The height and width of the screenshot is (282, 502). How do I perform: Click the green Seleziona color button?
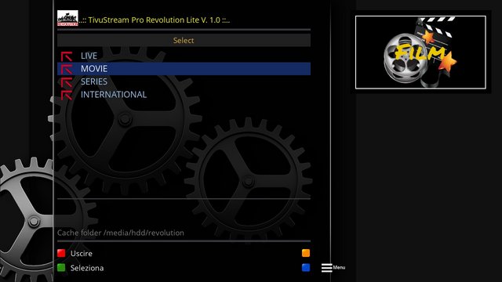(61, 268)
